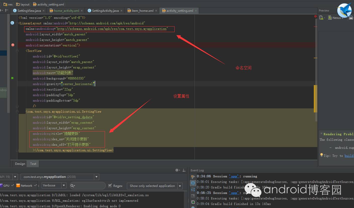The height and width of the screenshot is (208, 354).
Task: Select the Network monitor tab
Action: [27, 186]
